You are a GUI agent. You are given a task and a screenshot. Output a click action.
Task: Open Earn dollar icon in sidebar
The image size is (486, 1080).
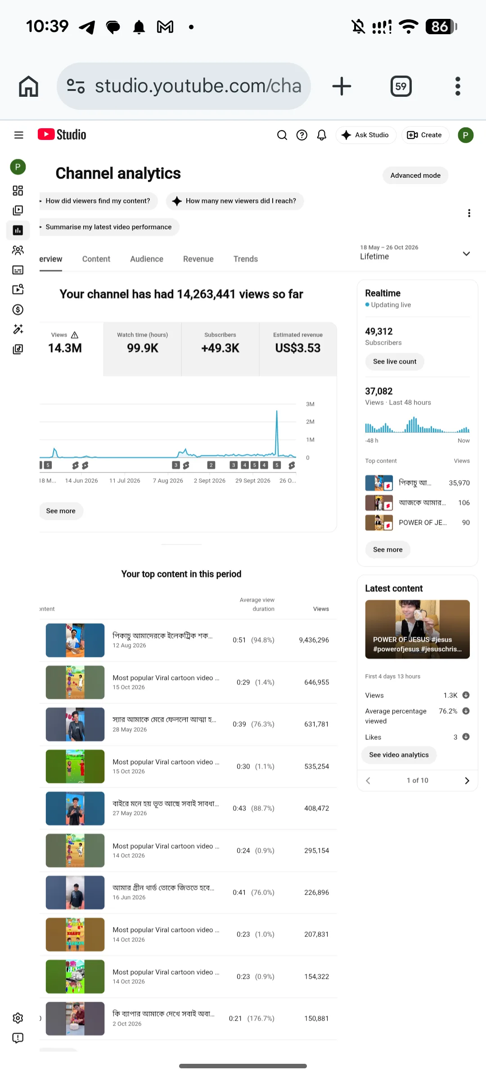(18, 310)
